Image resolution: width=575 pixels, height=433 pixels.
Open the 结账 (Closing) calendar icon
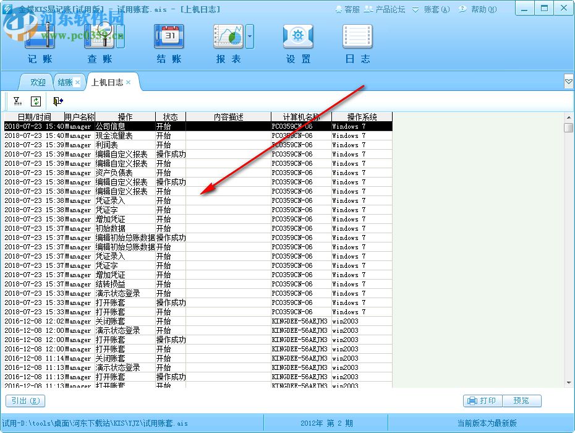(x=167, y=37)
